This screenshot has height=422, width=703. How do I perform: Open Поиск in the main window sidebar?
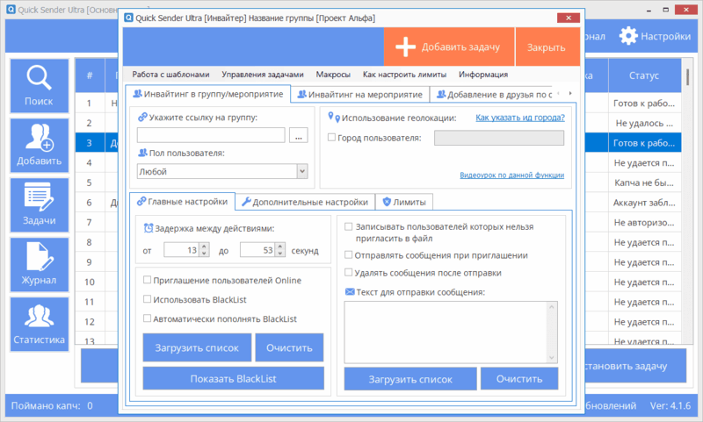click(40, 86)
